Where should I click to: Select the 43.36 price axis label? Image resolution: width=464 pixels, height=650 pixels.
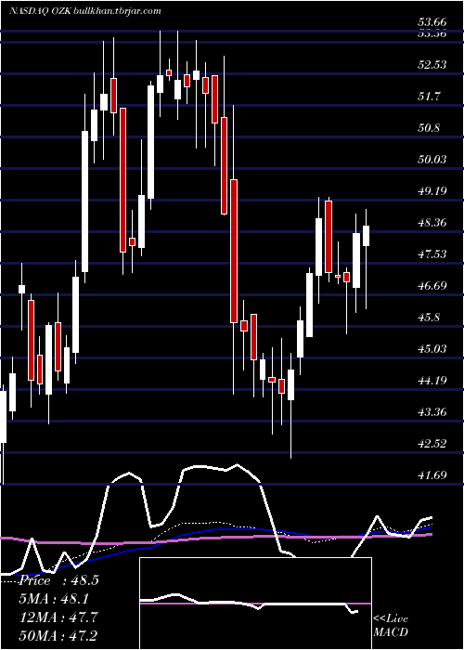pyautogui.click(x=432, y=412)
